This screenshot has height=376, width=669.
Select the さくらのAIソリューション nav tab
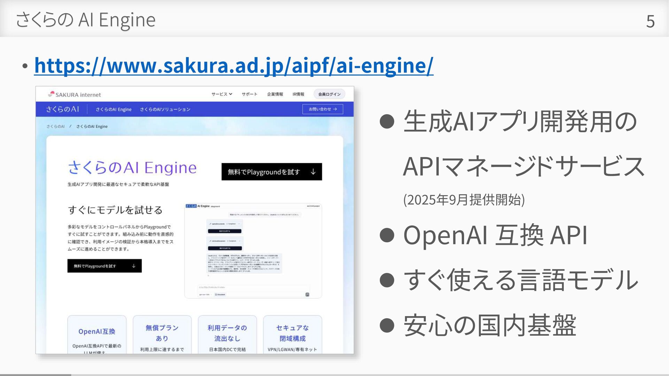pyautogui.click(x=165, y=109)
